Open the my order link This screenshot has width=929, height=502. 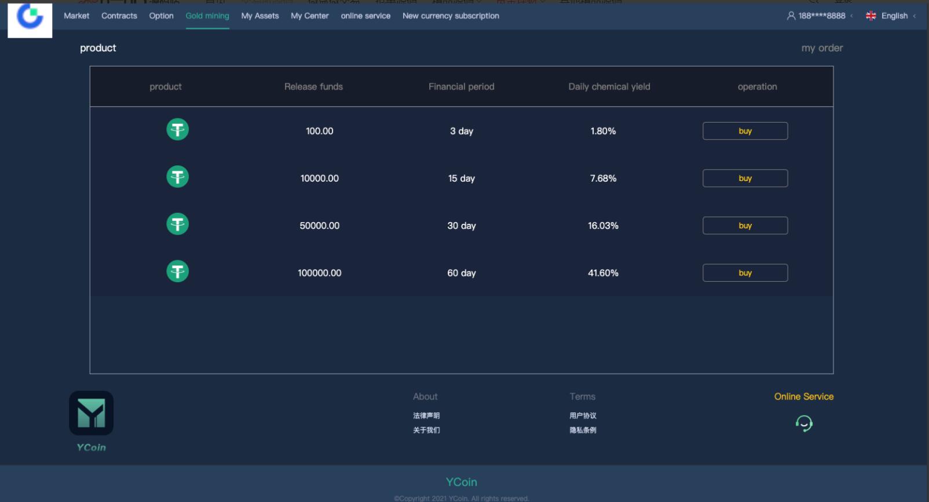click(822, 48)
